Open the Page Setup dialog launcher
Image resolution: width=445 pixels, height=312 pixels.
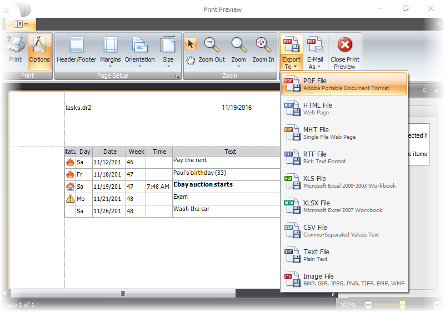pos(177,76)
